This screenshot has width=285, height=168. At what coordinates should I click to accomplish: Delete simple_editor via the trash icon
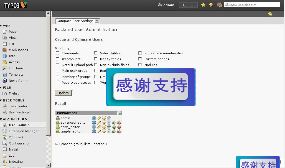109,131
